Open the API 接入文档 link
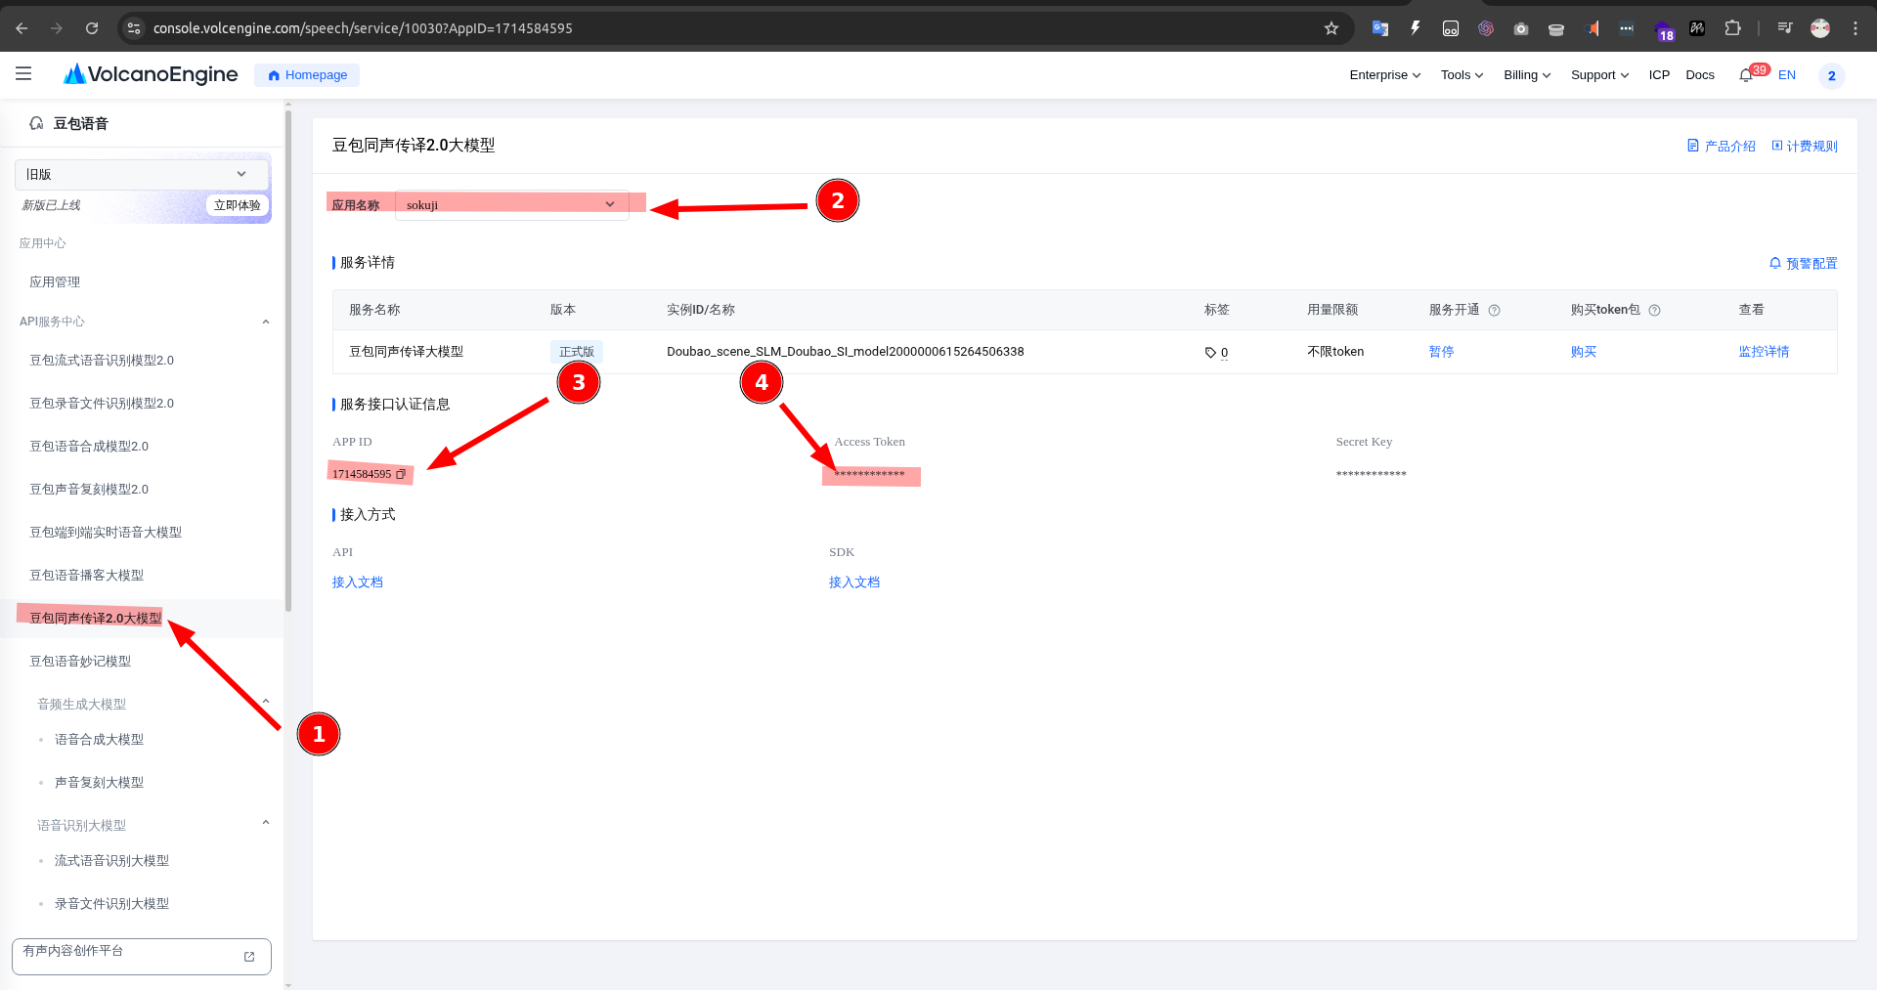The width and height of the screenshot is (1877, 990). click(x=358, y=582)
